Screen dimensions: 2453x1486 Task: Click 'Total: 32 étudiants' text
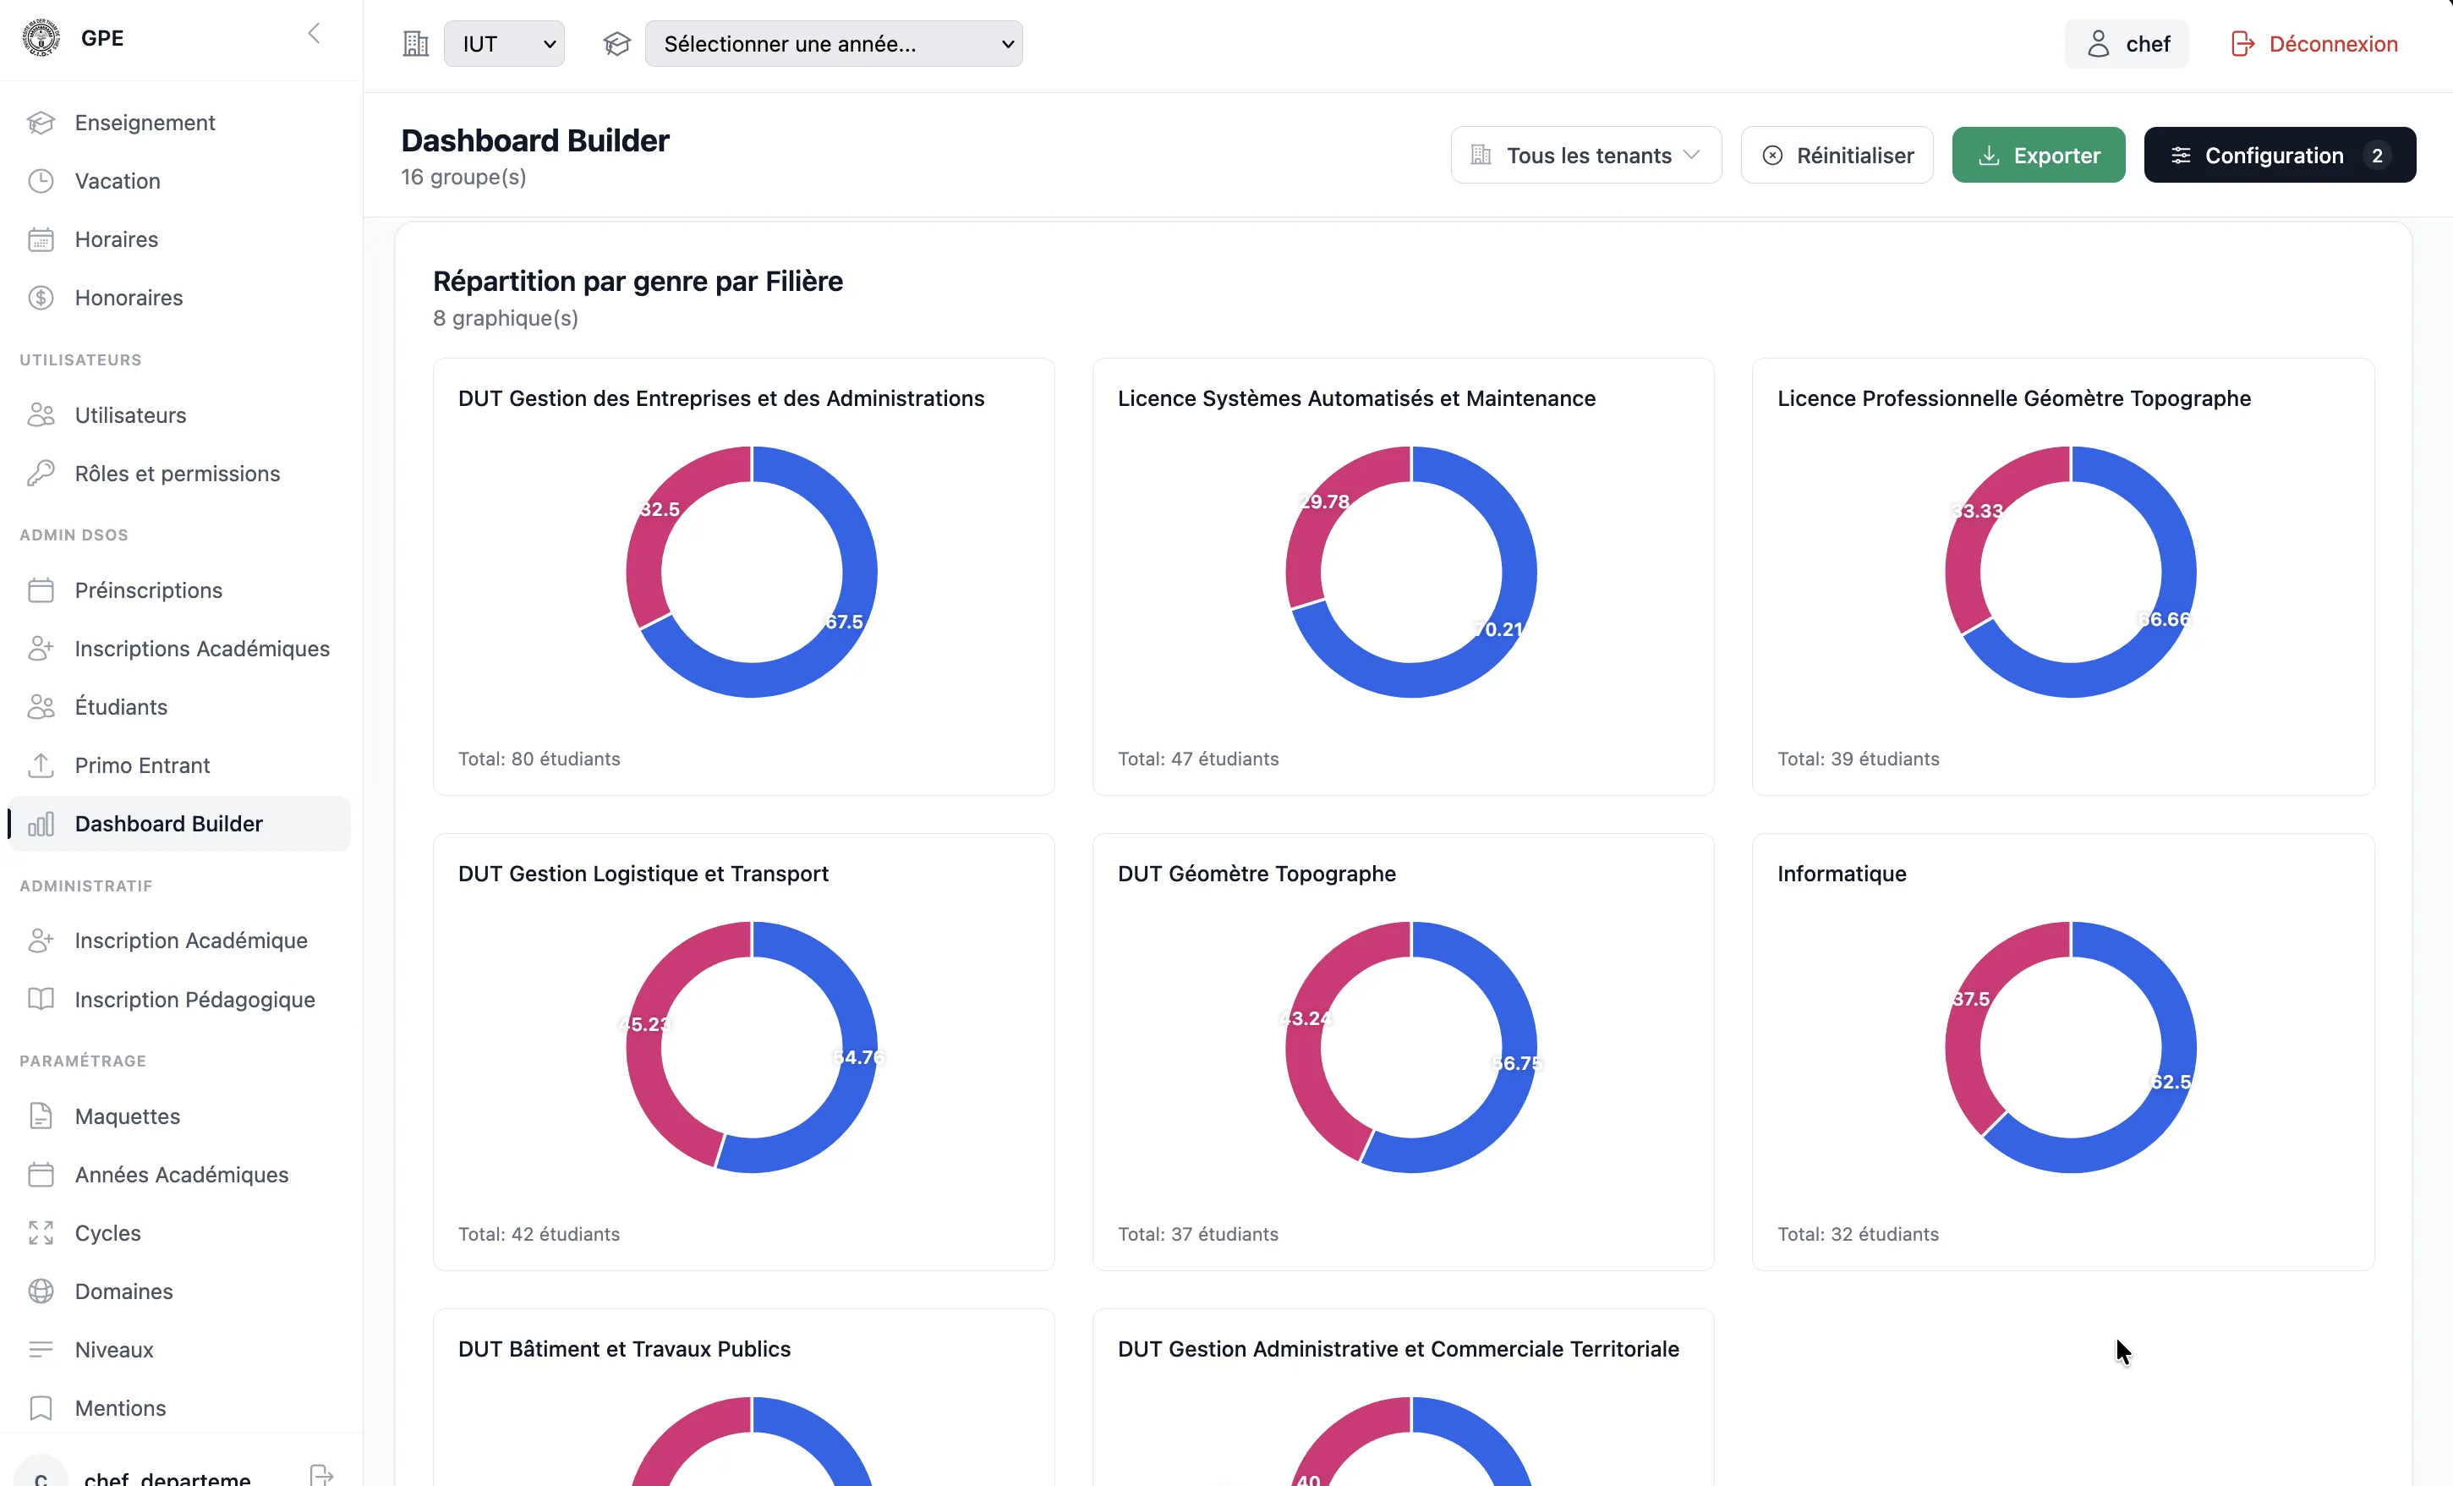[1858, 1234]
